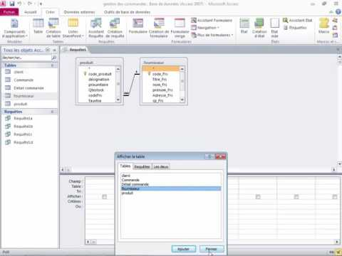Click Formulaire vierge icon
Viewport: 342px width, 256px height.
click(180, 28)
